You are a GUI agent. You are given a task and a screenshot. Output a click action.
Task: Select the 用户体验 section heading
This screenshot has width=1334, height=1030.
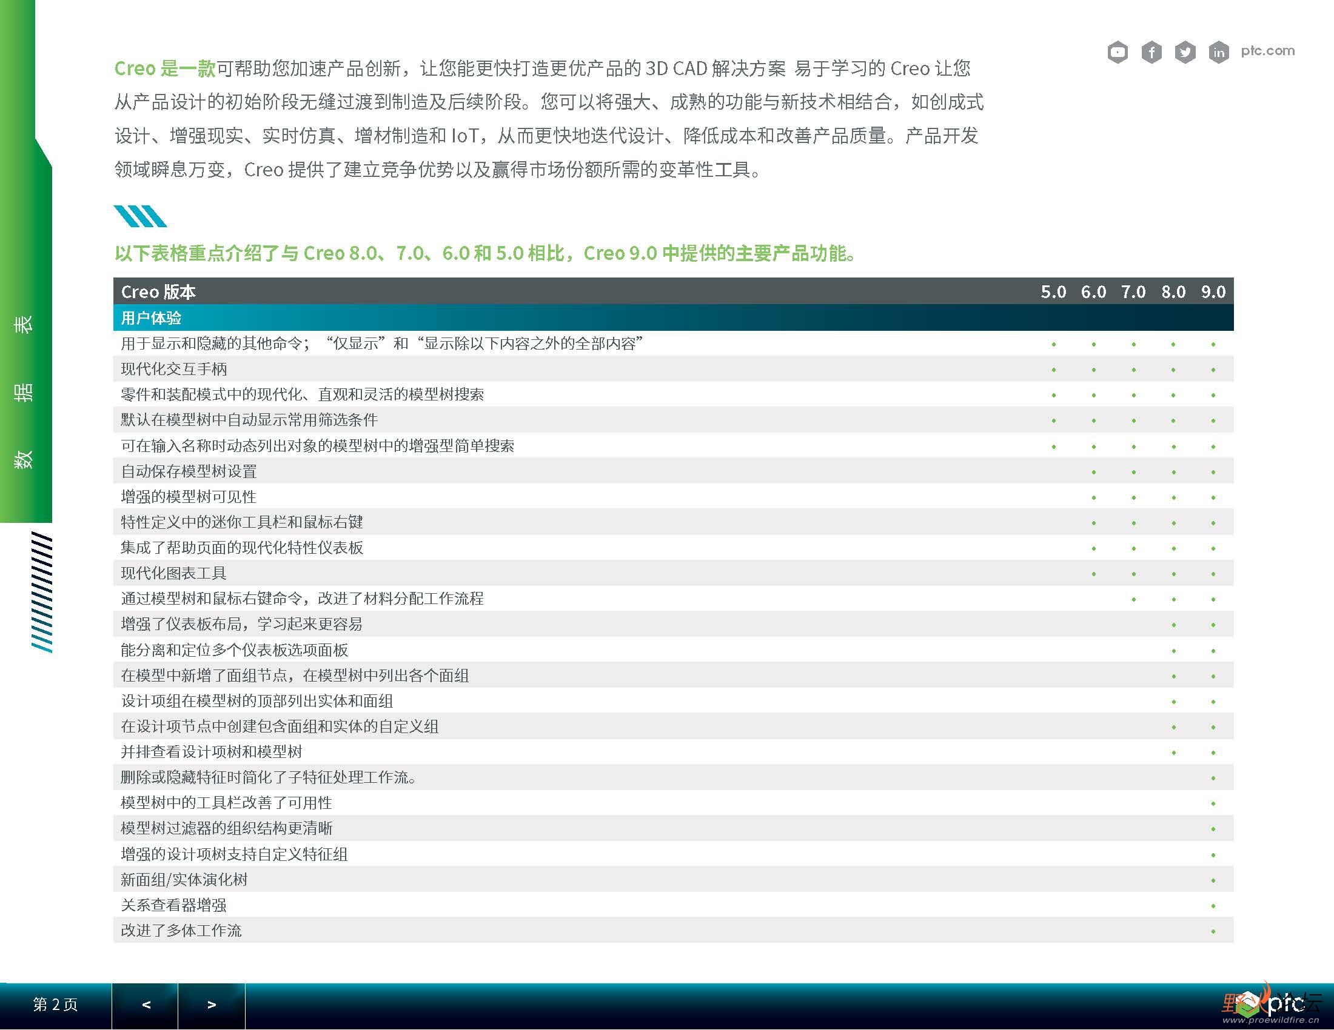pyautogui.click(x=673, y=318)
